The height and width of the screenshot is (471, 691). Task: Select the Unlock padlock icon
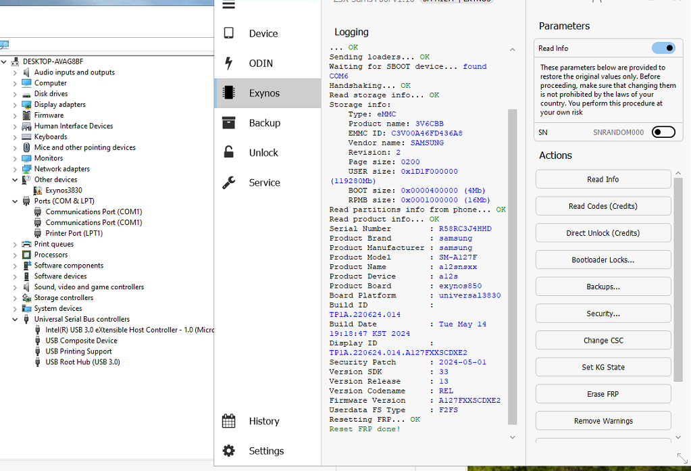coord(229,152)
